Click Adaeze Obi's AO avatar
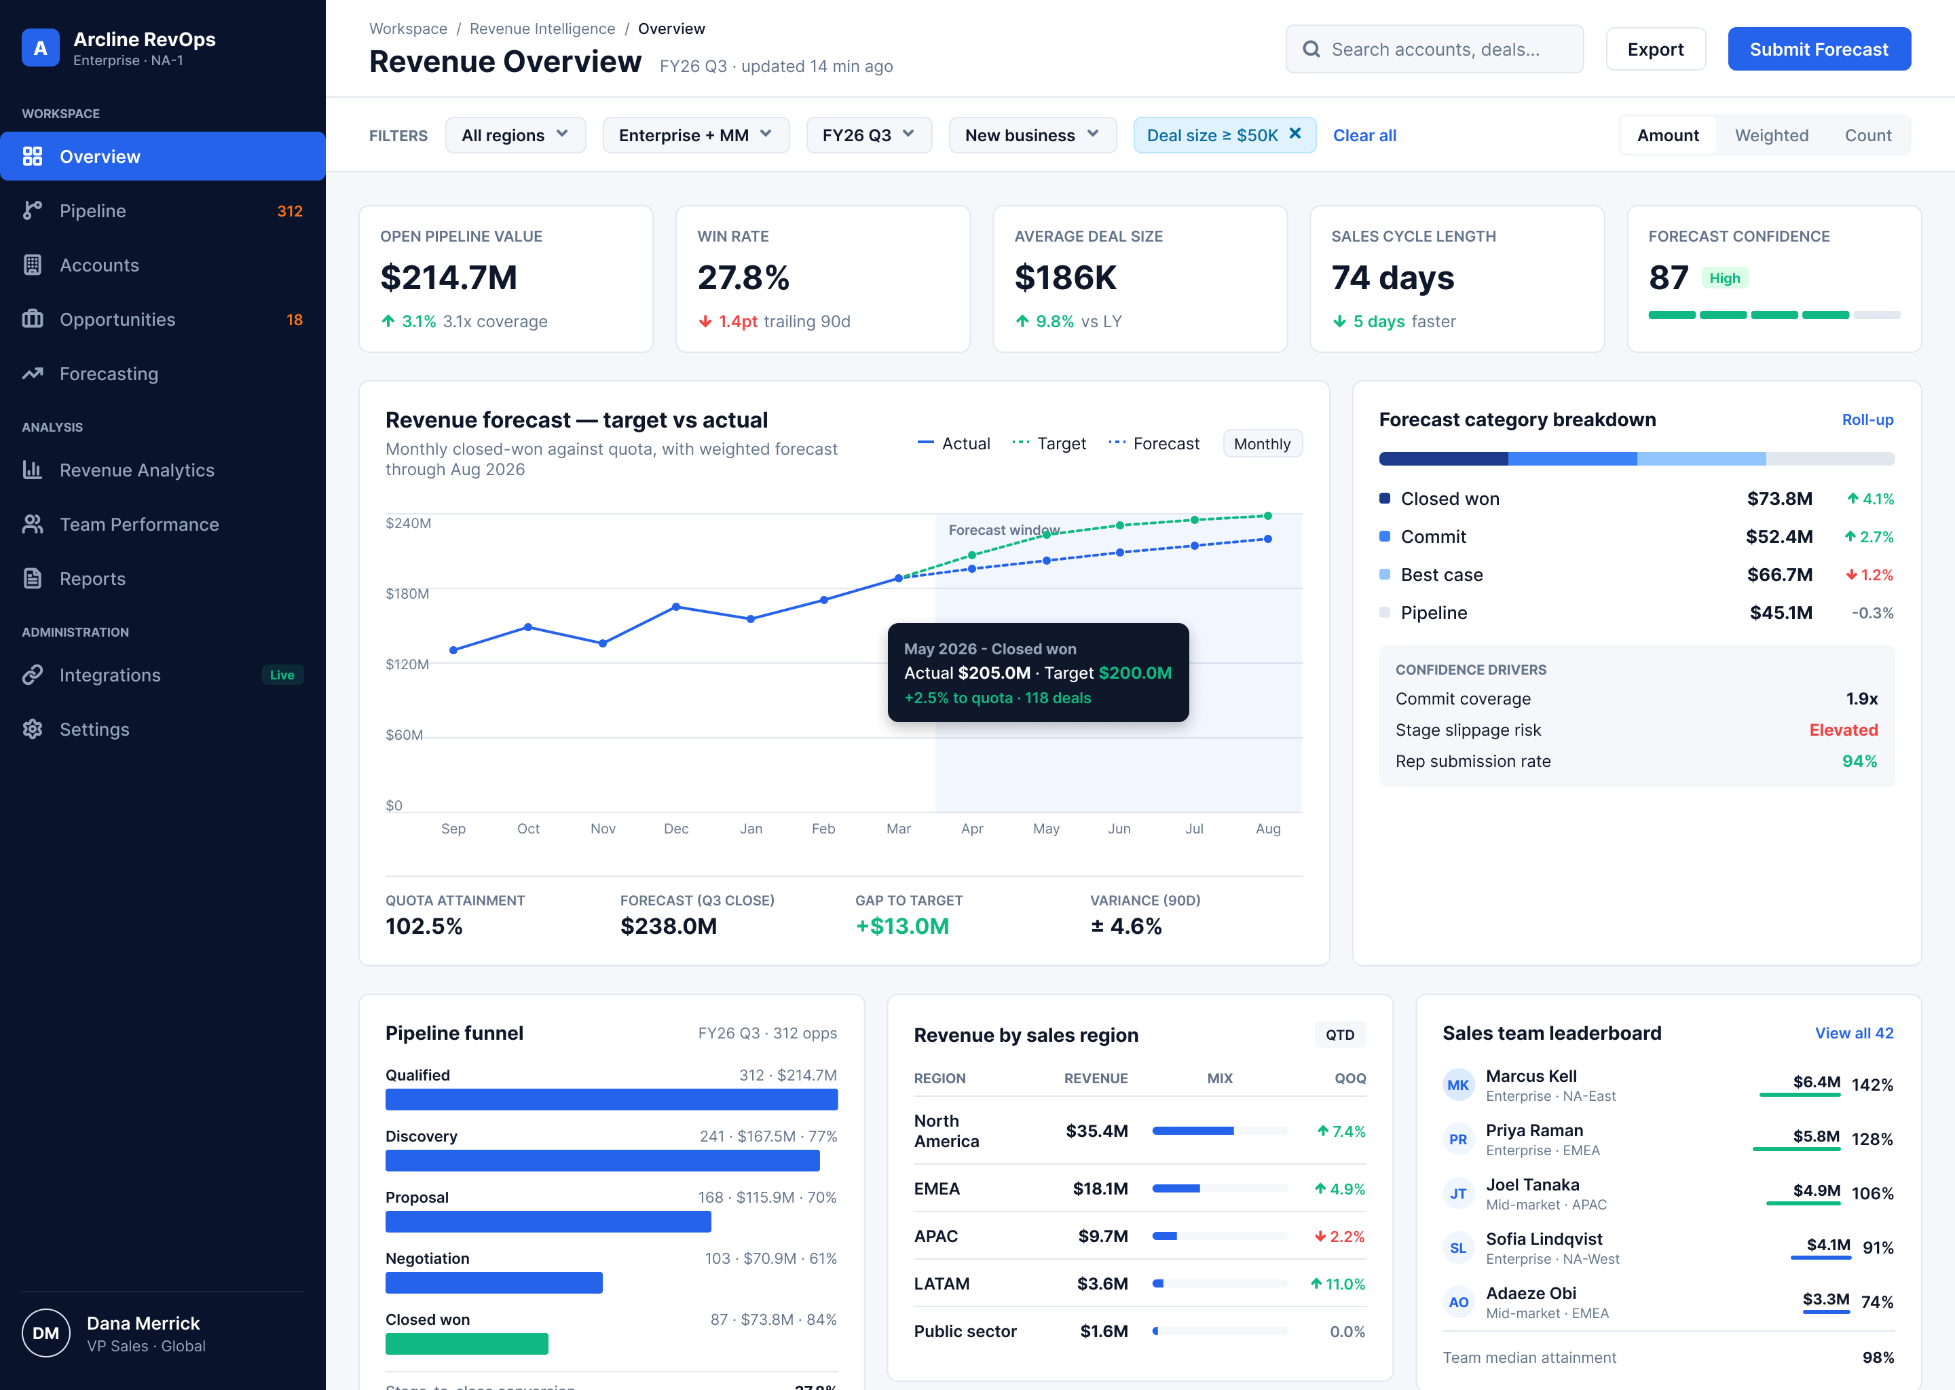The width and height of the screenshot is (1955, 1390). click(1459, 1302)
